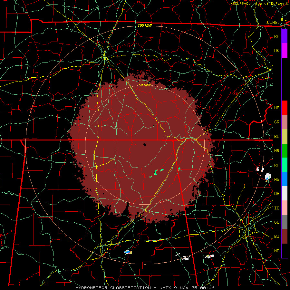Click the gray GC legend swatch

point(285,222)
